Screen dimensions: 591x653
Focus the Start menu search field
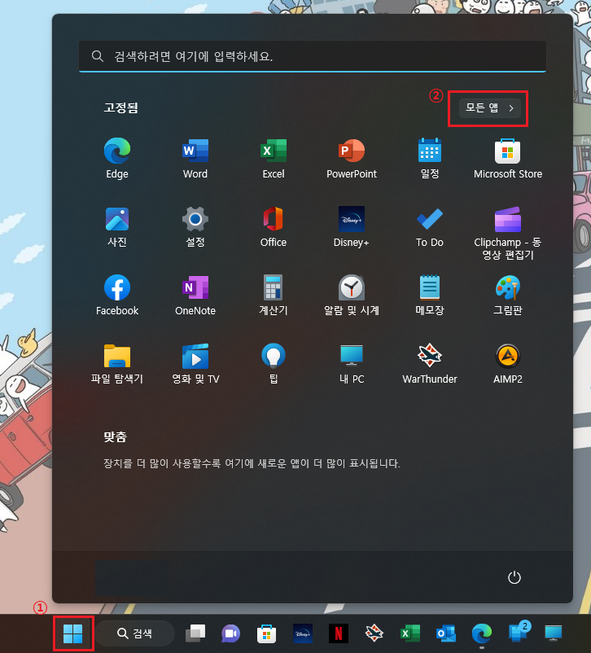pyautogui.click(x=313, y=56)
